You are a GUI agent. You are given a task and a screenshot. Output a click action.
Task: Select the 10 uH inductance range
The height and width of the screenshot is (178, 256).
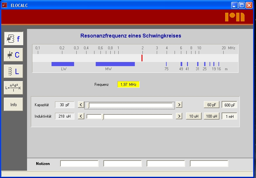tap(194, 116)
